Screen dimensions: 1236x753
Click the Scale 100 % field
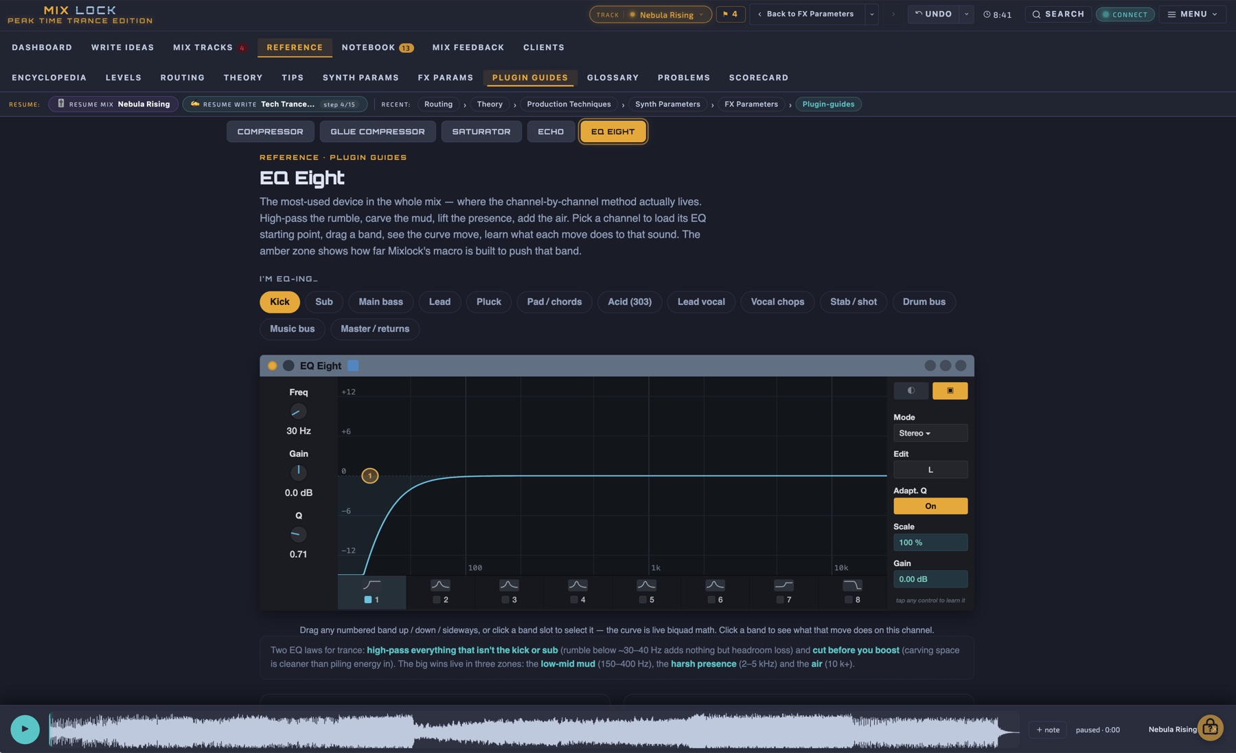930,543
